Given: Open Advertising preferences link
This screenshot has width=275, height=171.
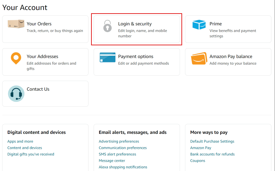Looking at the screenshot, I should coord(119,141).
